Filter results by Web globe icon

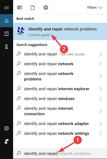46,8
